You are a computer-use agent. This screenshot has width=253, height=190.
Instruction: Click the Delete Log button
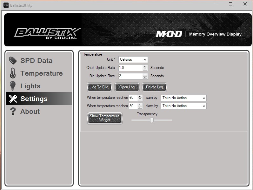click(x=154, y=87)
